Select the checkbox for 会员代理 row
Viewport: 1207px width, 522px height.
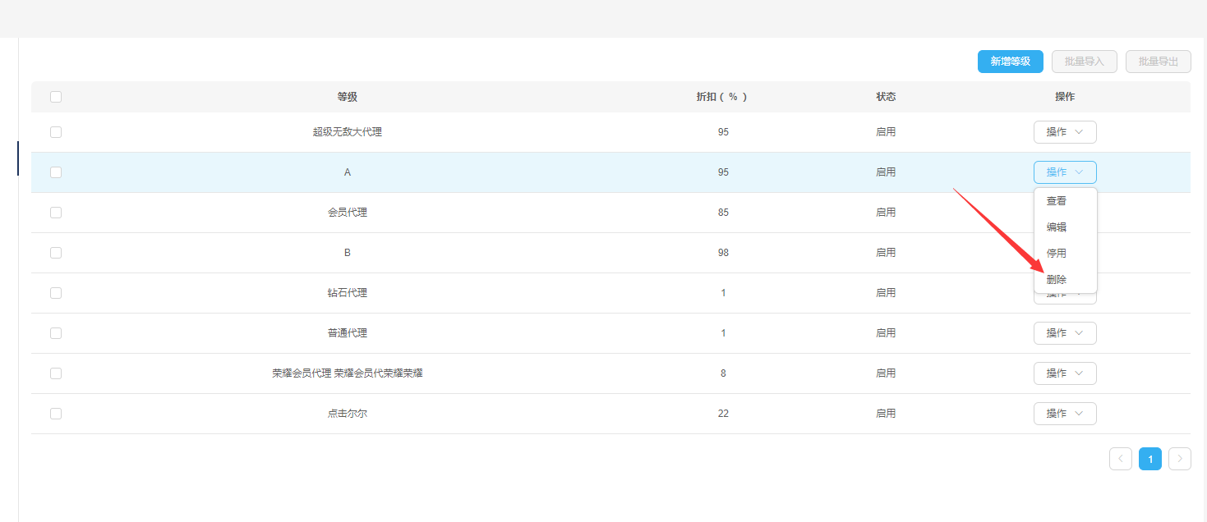point(56,213)
